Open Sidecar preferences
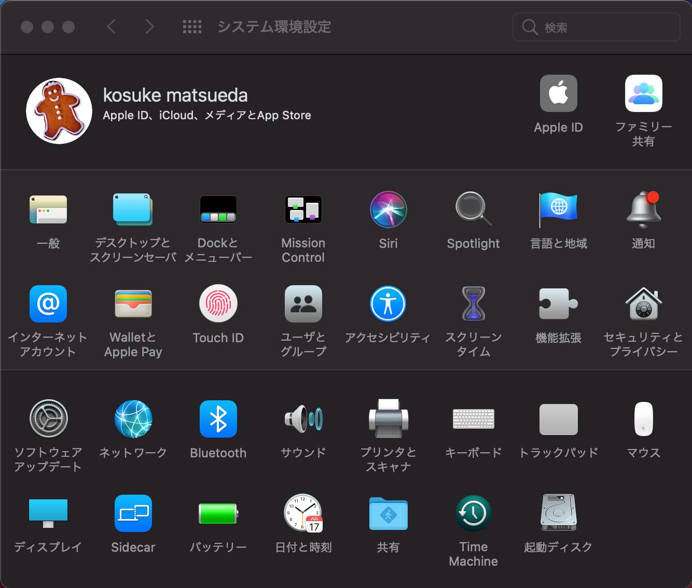The image size is (692, 588). (133, 513)
